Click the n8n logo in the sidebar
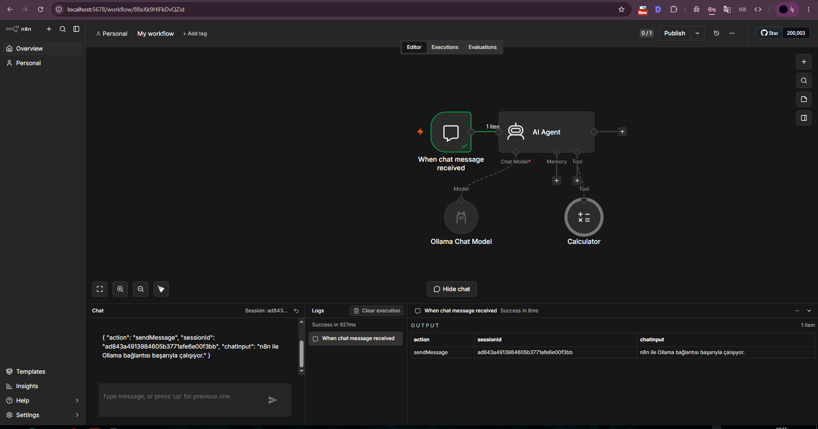This screenshot has width=818, height=429. click(x=19, y=29)
